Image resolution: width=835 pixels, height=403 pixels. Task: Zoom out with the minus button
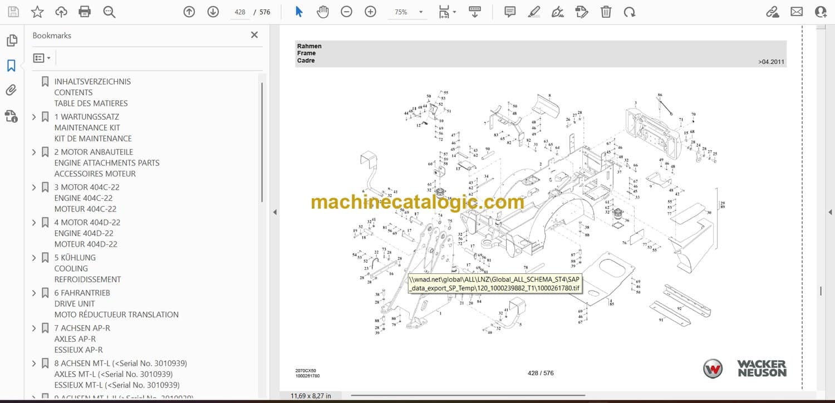point(347,12)
